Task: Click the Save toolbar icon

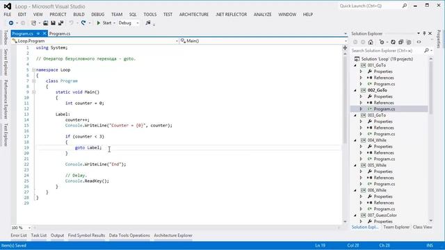Action: point(53,23)
